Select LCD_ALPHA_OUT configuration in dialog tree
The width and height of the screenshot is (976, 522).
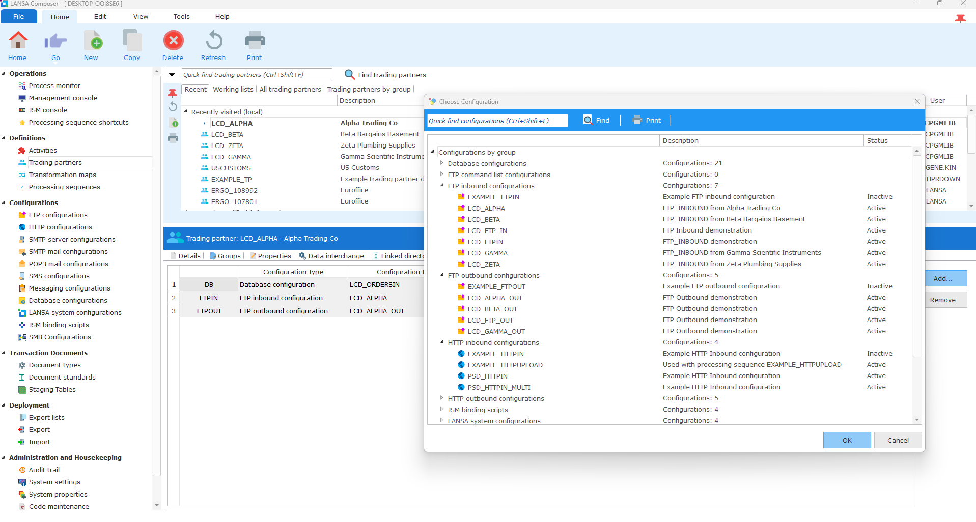point(495,298)
